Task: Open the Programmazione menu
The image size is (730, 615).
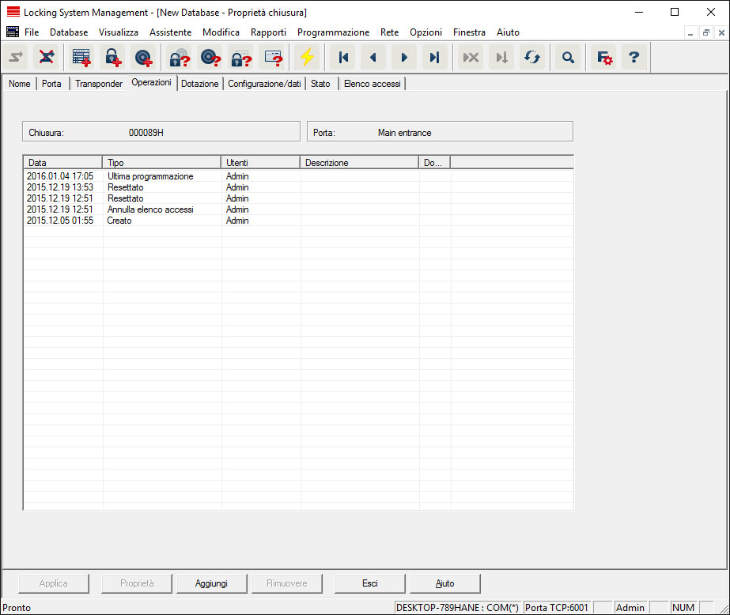Action: pyautogui.click(x=333, y=32)
